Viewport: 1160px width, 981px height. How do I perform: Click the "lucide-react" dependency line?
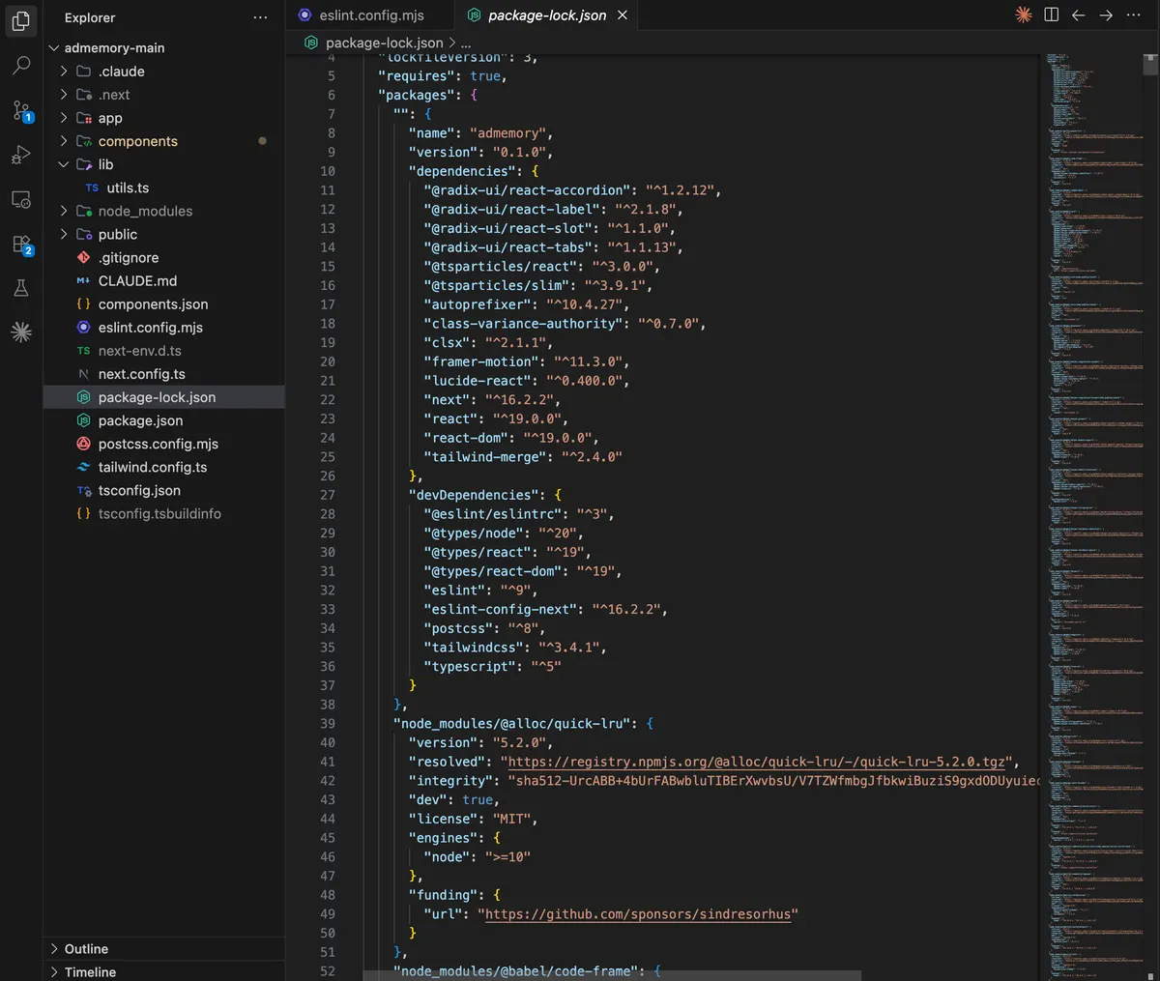(527, 381)
